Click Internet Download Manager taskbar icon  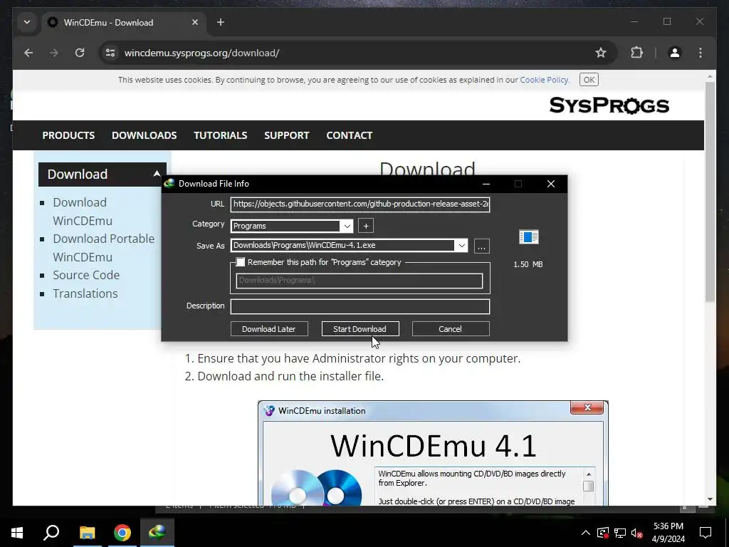point(157,533)
